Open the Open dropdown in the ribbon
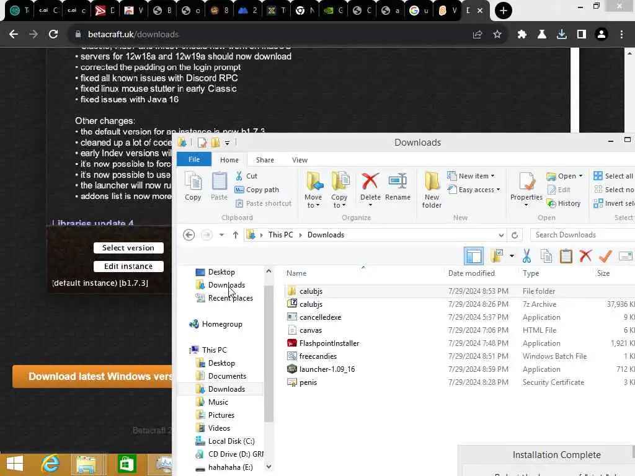635x476 pixels. tap(564, 176)
